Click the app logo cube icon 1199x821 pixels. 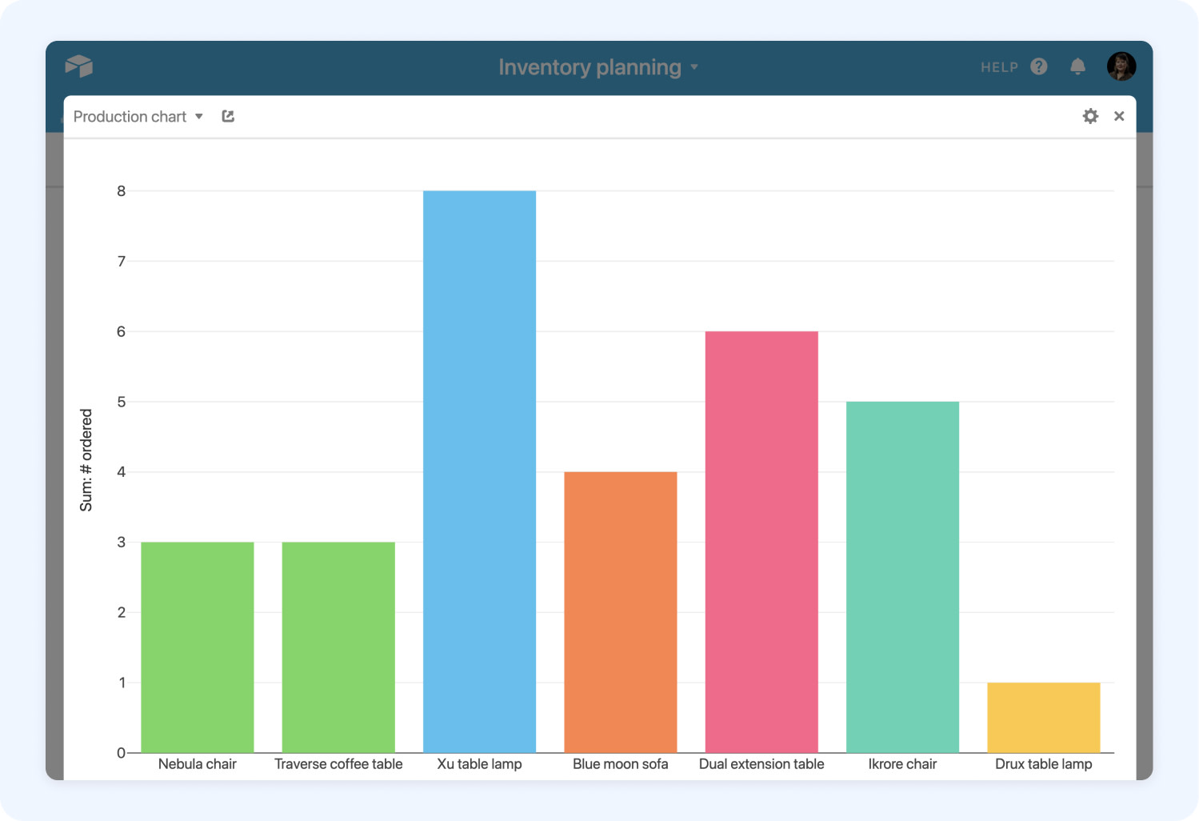coord(80,66)
